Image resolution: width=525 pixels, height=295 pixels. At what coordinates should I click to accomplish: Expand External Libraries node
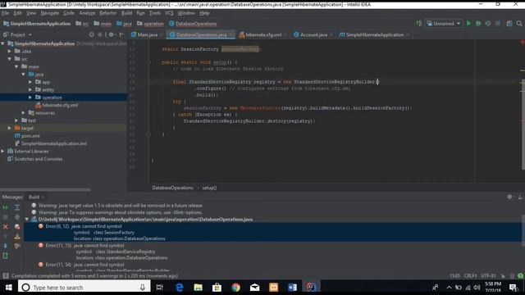3,151
